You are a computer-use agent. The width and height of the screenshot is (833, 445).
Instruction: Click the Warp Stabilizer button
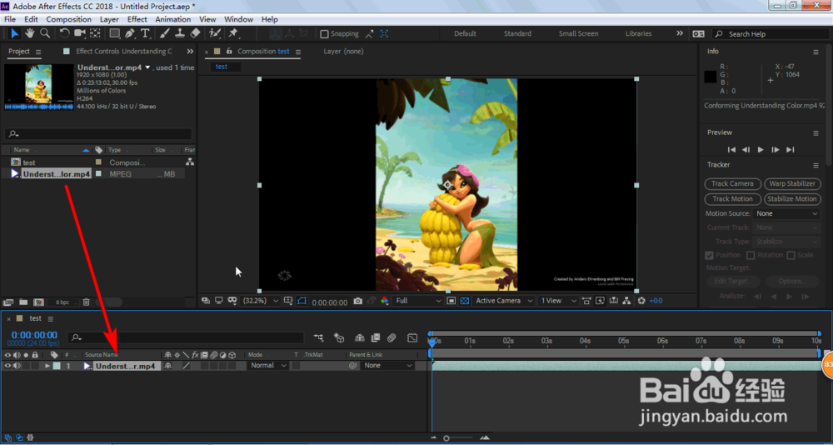[x=792, y=184]
